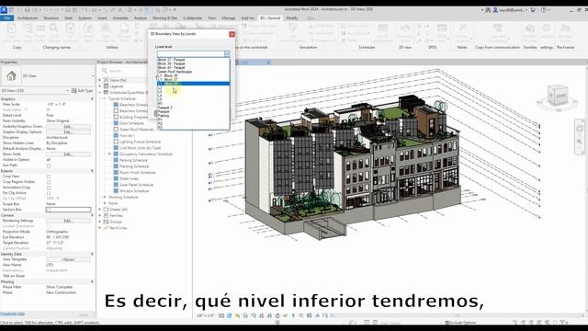The width and height of the screenshot is (588, 331).
Task: Collapse the Schedules/Quantities node
Action: (x=100, y=92)
